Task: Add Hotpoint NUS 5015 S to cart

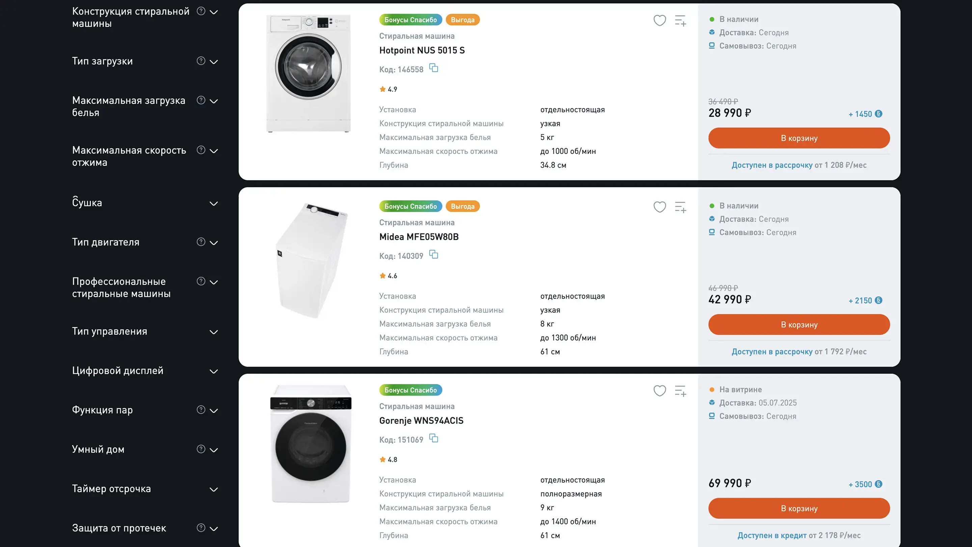Action: coord(799,138)
